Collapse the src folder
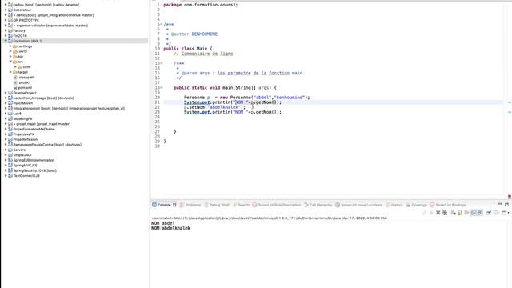The image size is (512, 288). coord(10,62)
